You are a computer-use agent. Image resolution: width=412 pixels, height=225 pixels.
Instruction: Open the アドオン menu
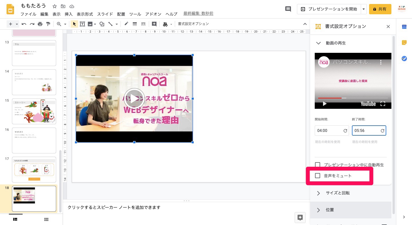click(153, 14)
